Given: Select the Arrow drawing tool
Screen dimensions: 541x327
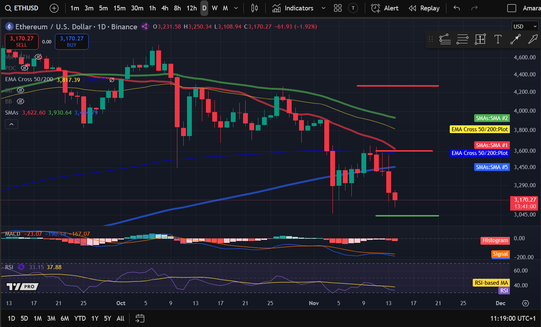Looking at the screenshot, I should [515, 39].
